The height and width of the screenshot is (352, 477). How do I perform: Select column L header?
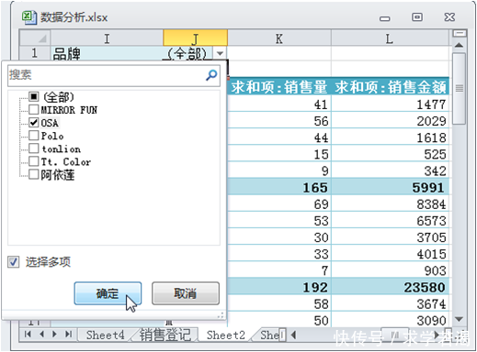tap(390, 38)
